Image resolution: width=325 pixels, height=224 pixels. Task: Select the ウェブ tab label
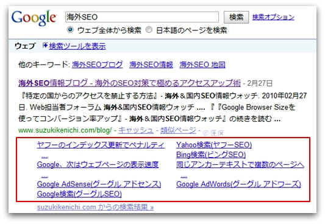[x=25, y=46]
